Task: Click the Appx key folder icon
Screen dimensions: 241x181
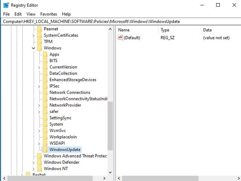Action: [45, 54]
